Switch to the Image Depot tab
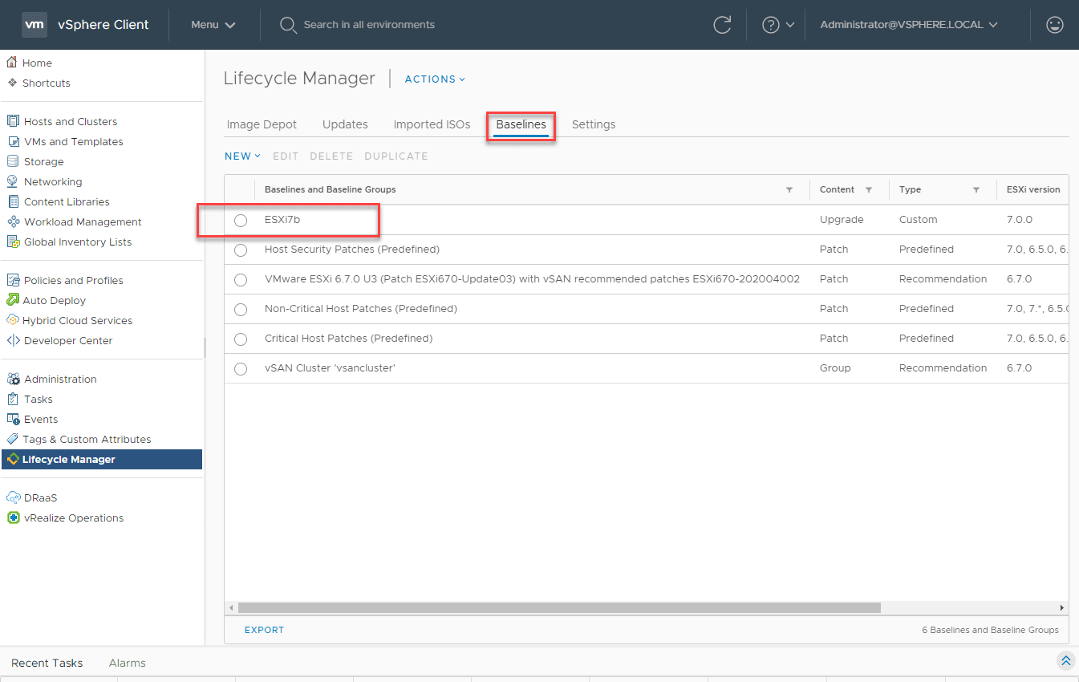Viewport: 1079px width, 682px height. [262, 124]
